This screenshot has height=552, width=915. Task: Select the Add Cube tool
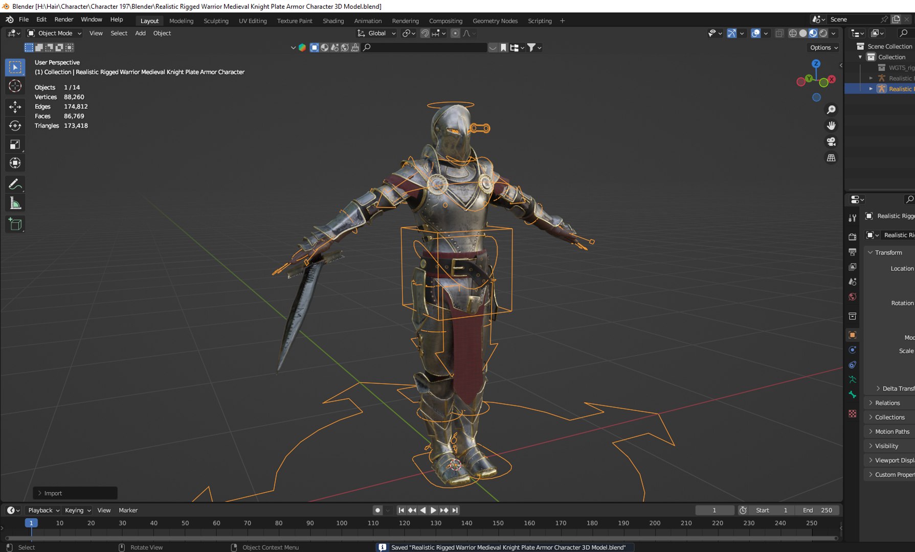click(x=15, y=224)
